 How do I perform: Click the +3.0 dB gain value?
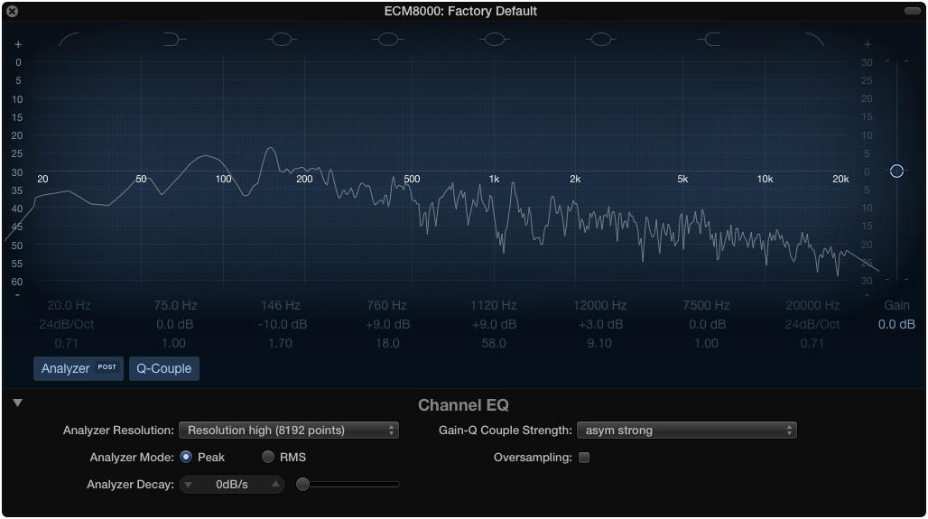tap(600, 324)
